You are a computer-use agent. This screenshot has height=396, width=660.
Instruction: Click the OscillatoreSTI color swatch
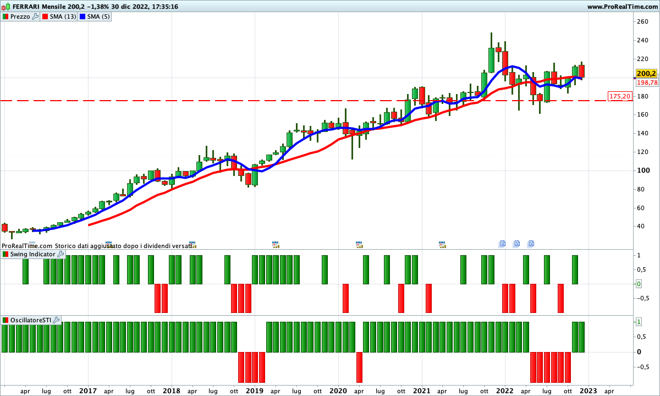5,320
